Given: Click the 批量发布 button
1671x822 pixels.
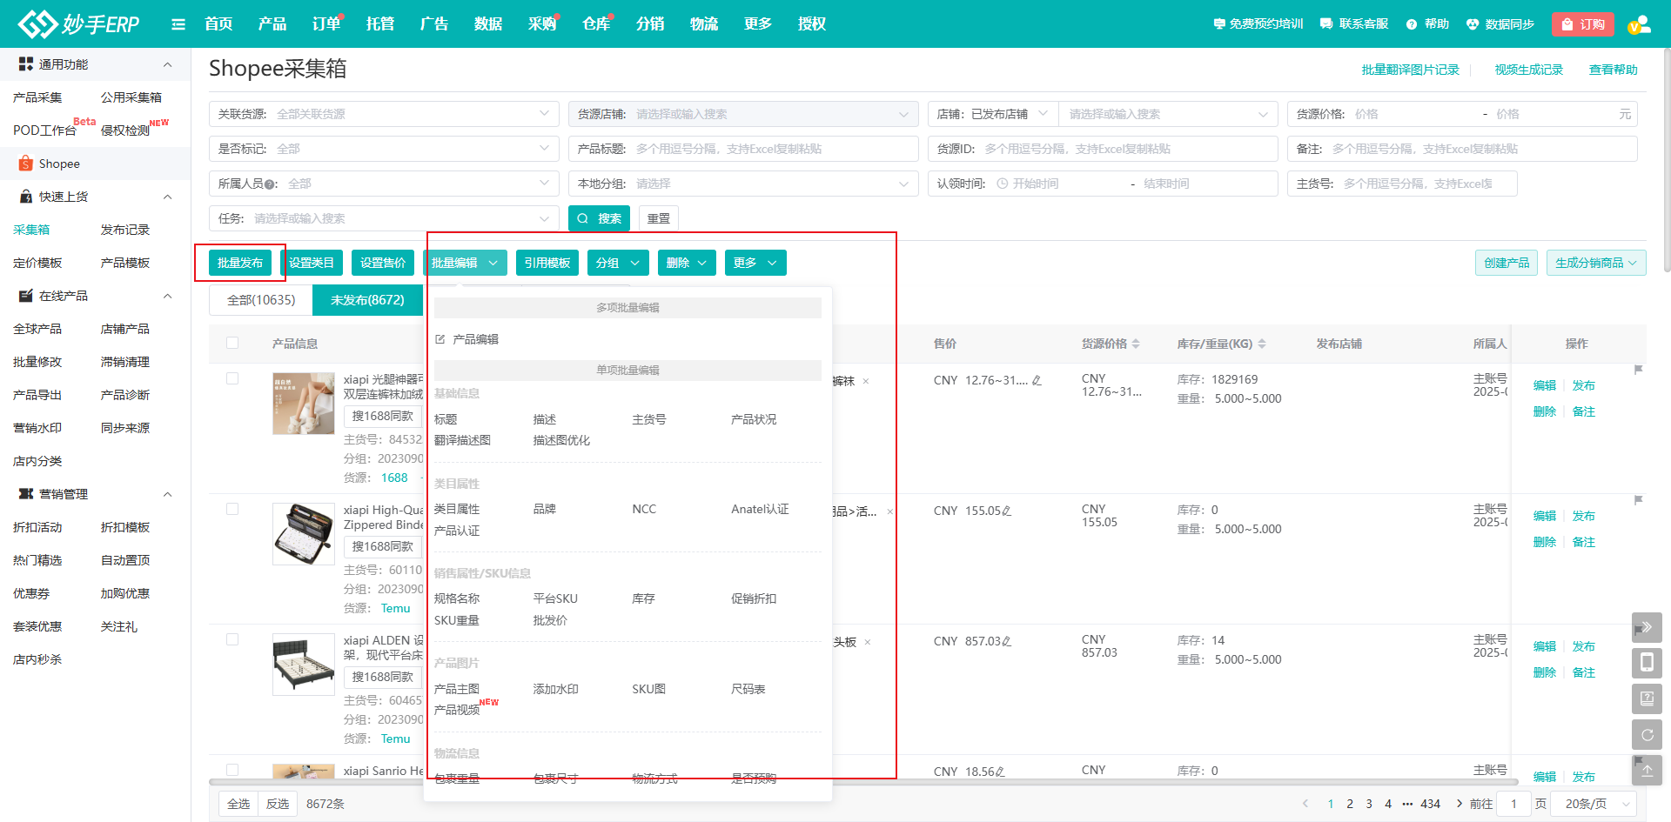Looking at the screenshot, I should point(240,263).
